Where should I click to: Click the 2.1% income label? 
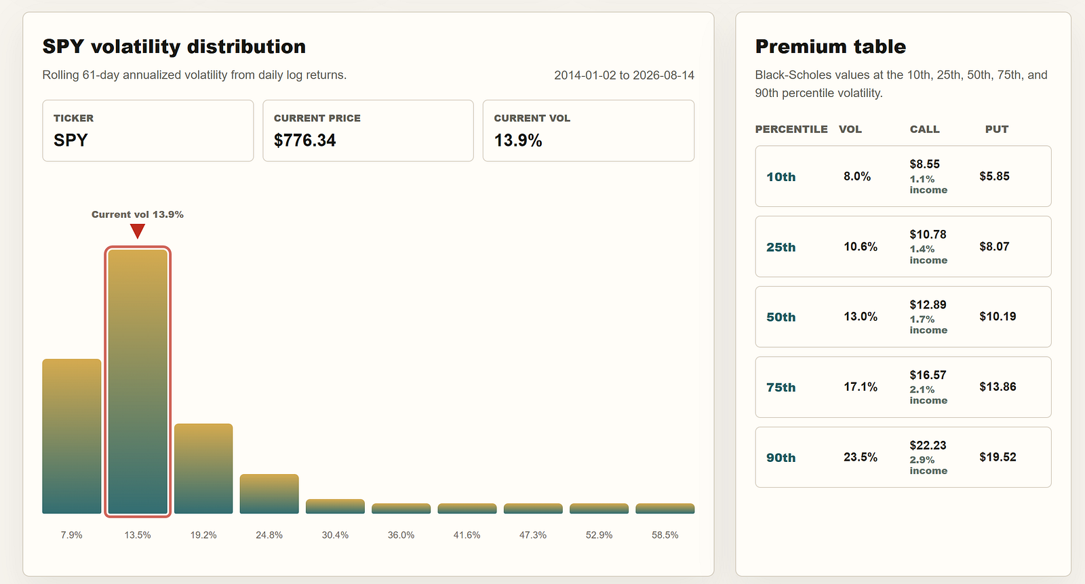tap(928, 395)
